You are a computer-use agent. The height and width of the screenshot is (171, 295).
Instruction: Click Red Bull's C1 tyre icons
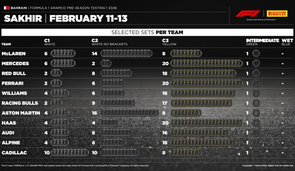click(56, 73)
